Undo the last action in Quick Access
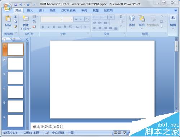 click(x=21, y=5)
